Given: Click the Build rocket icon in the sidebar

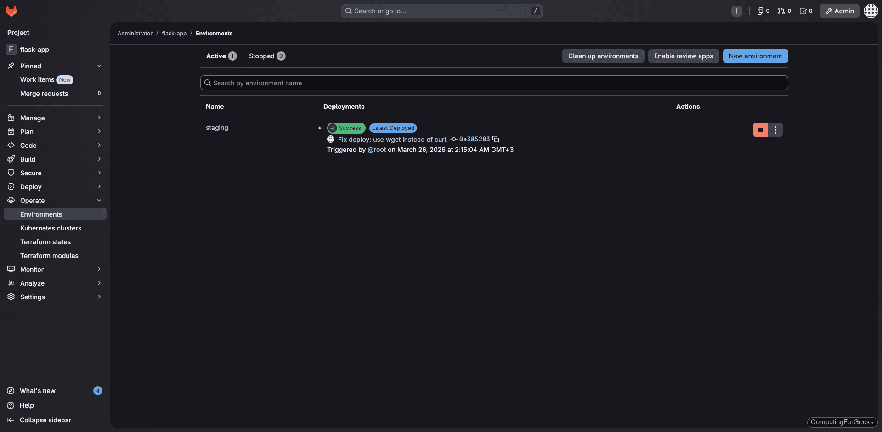Looking at the screenshot, I should click(11, 159).
